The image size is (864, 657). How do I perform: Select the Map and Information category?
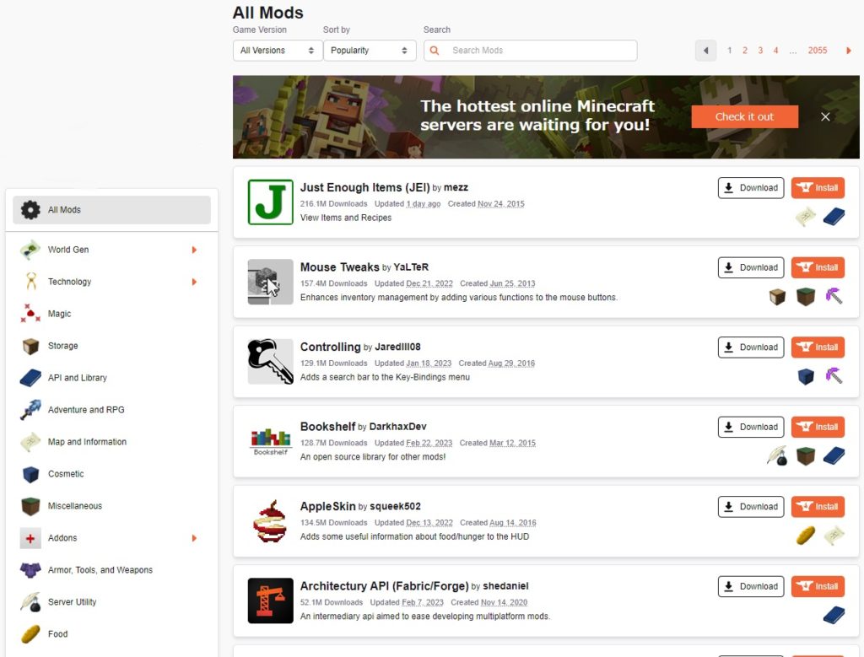[112, 442]
